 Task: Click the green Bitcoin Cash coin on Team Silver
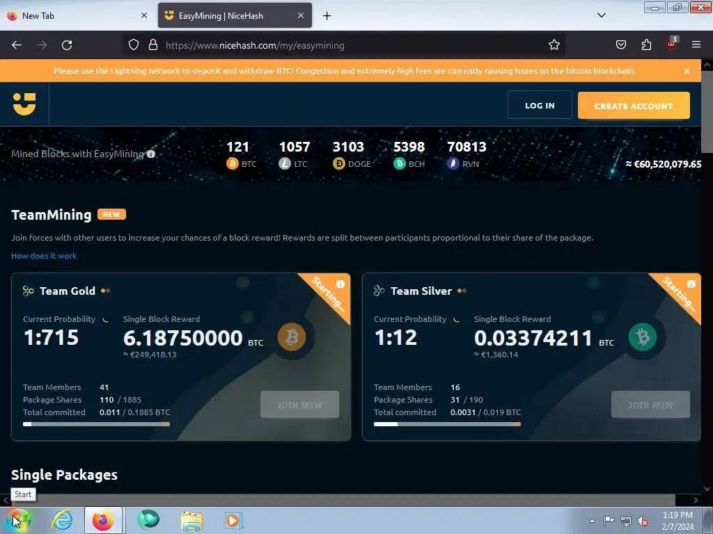pyautogui.click(x=643, y=337)
